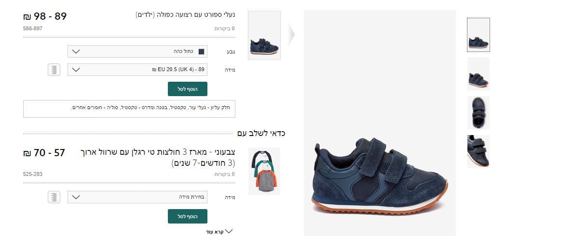Image resolution: width=588 pixels, height=236 pixels.
Task: Add shirt pack to basket with lower הוסף לסל
Action: (188, 216)
